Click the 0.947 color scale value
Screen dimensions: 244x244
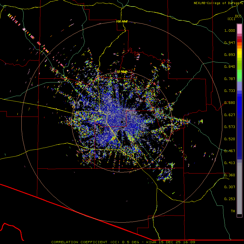point(230,43)
